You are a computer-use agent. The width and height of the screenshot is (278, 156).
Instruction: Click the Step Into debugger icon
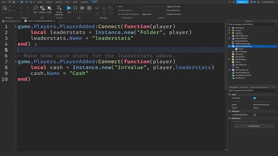[97, 8]
